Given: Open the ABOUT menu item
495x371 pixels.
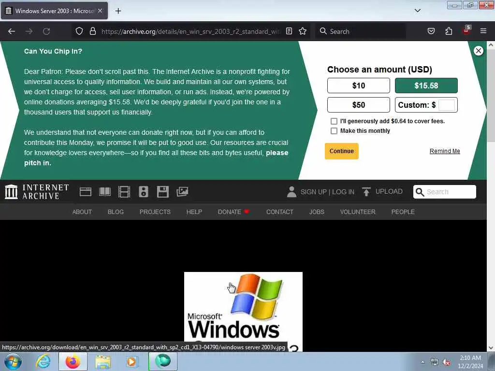Looking at the screenshot, I should click(x=82, y=212).
